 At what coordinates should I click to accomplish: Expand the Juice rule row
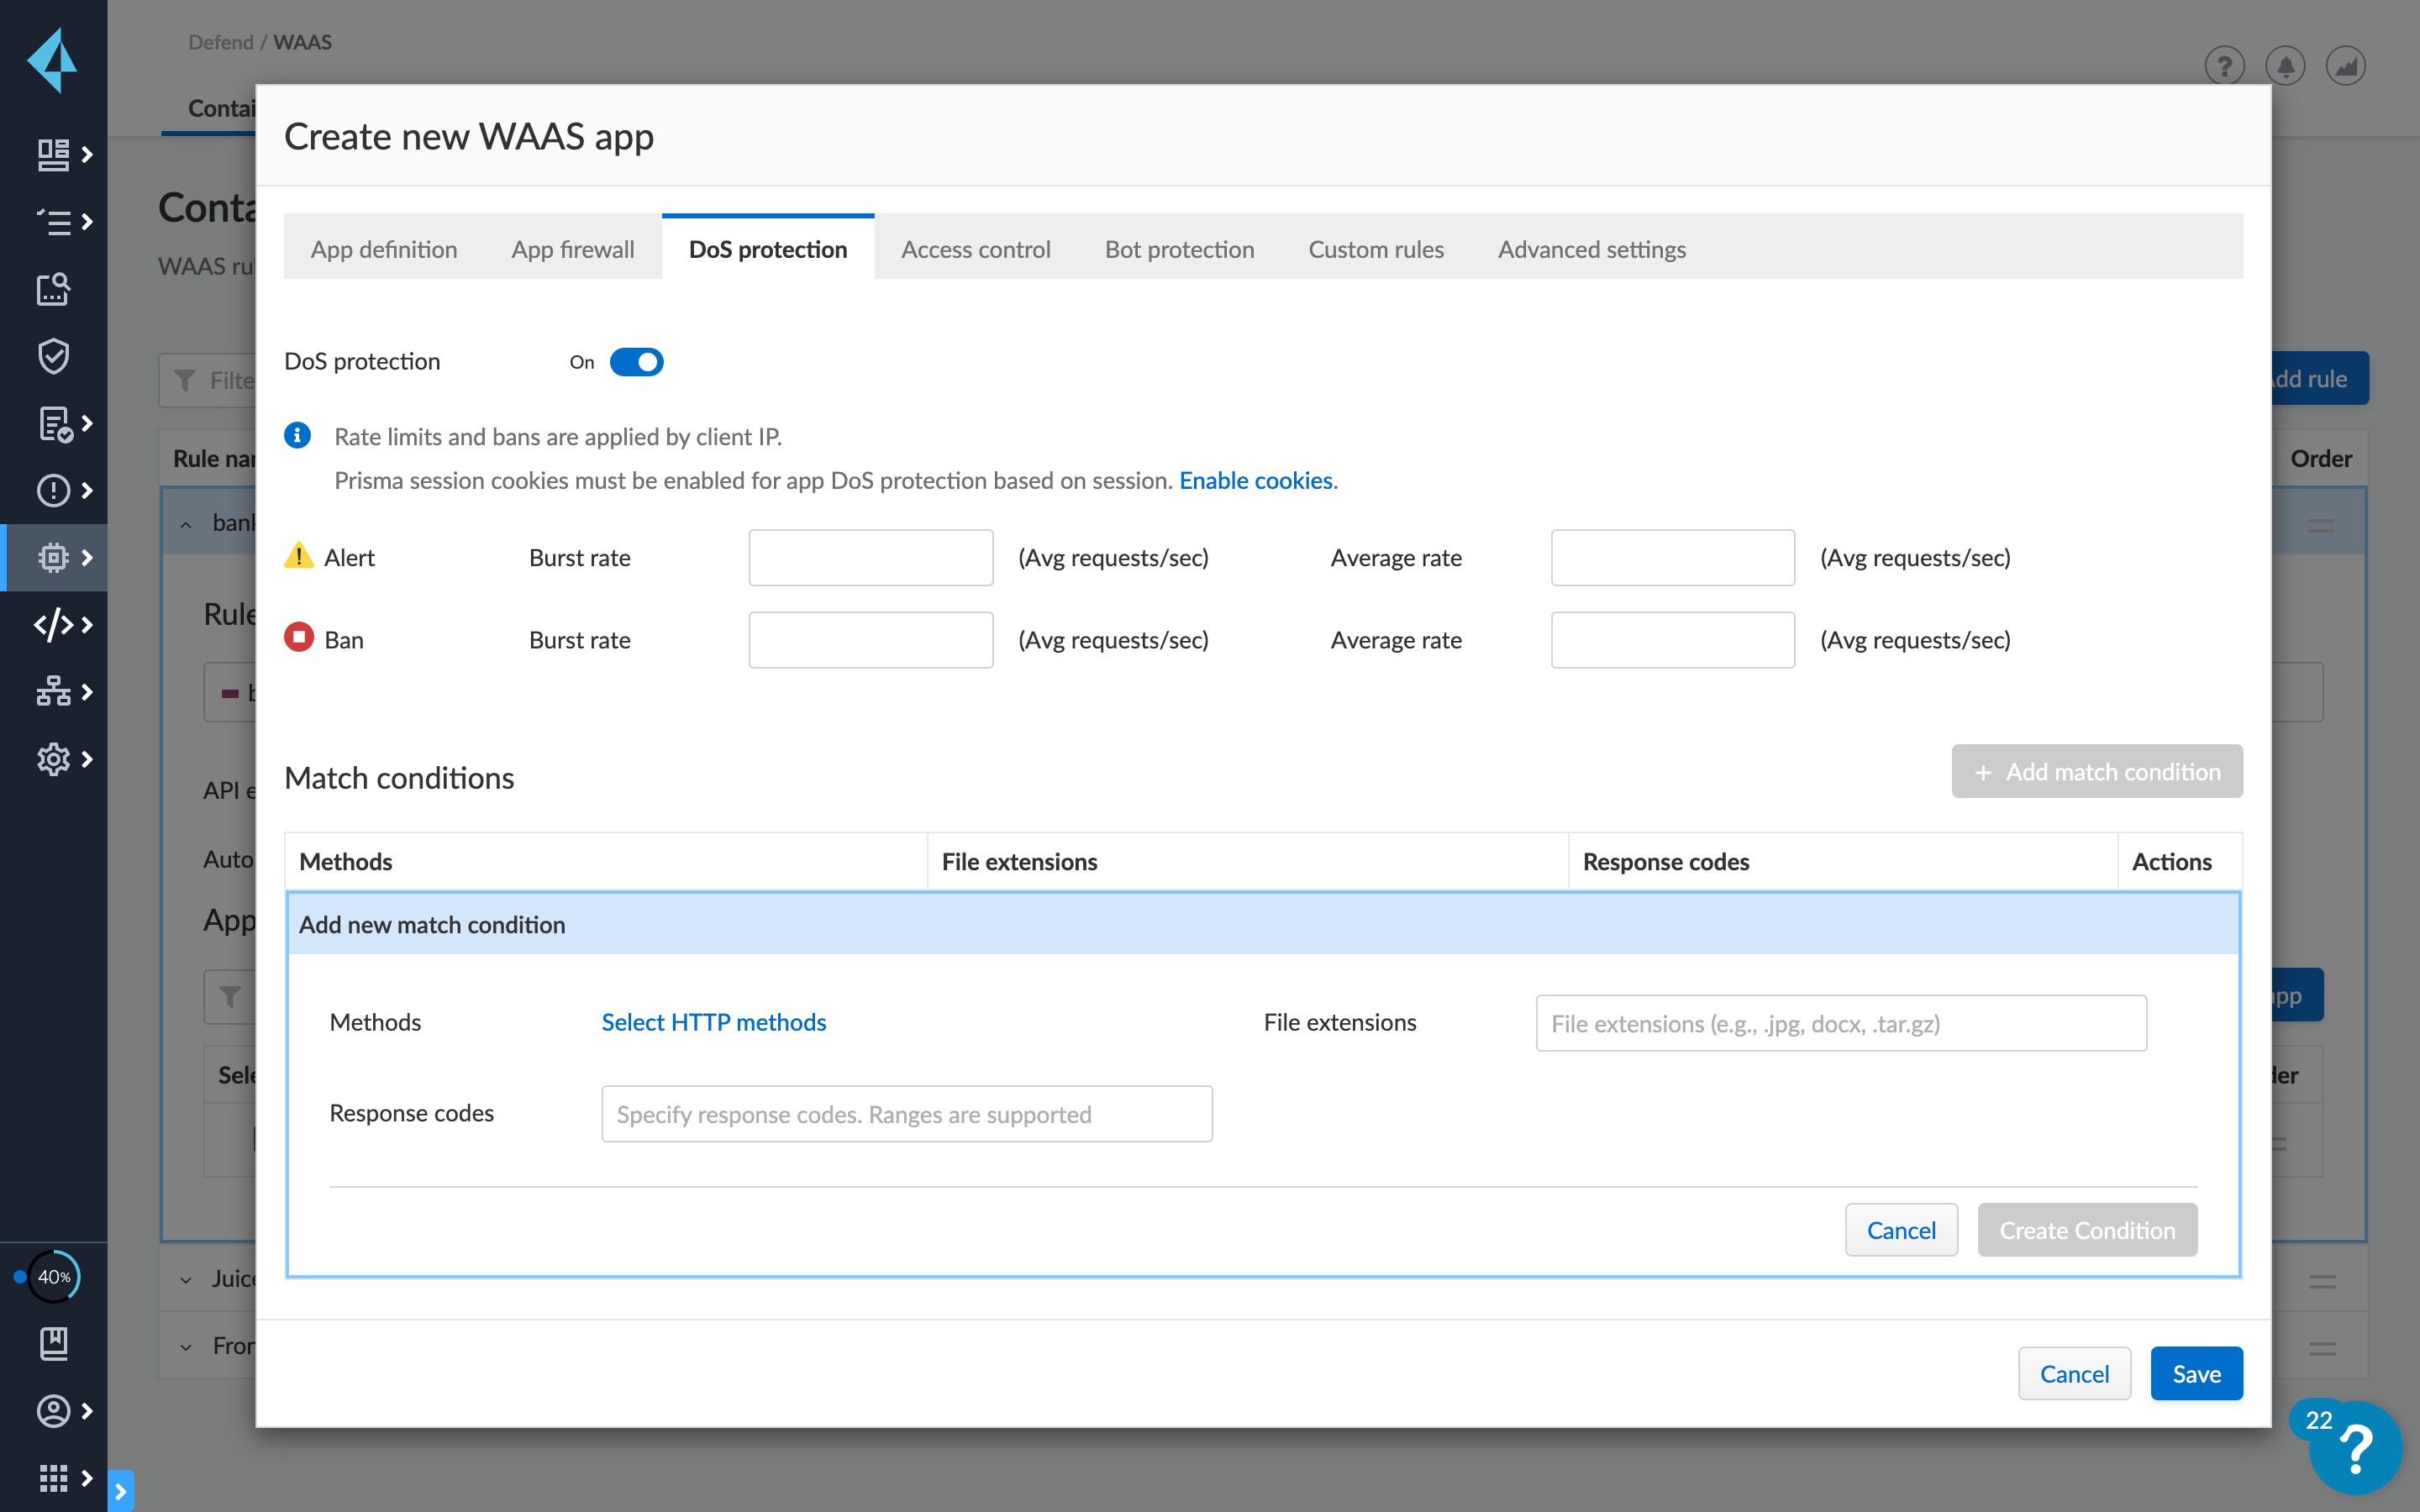tap(185, 1279)
